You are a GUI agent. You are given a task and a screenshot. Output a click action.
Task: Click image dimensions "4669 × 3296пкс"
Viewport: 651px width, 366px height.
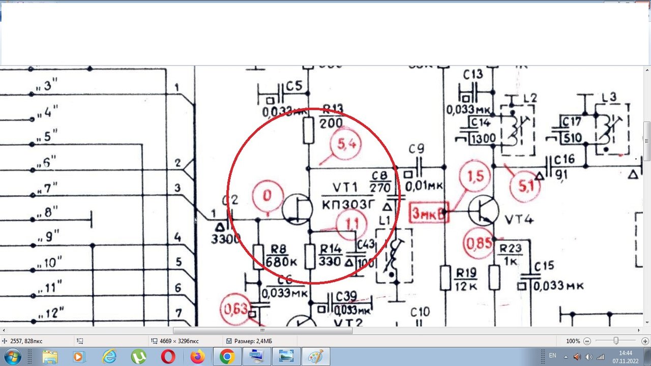click(x=179, y=341)
